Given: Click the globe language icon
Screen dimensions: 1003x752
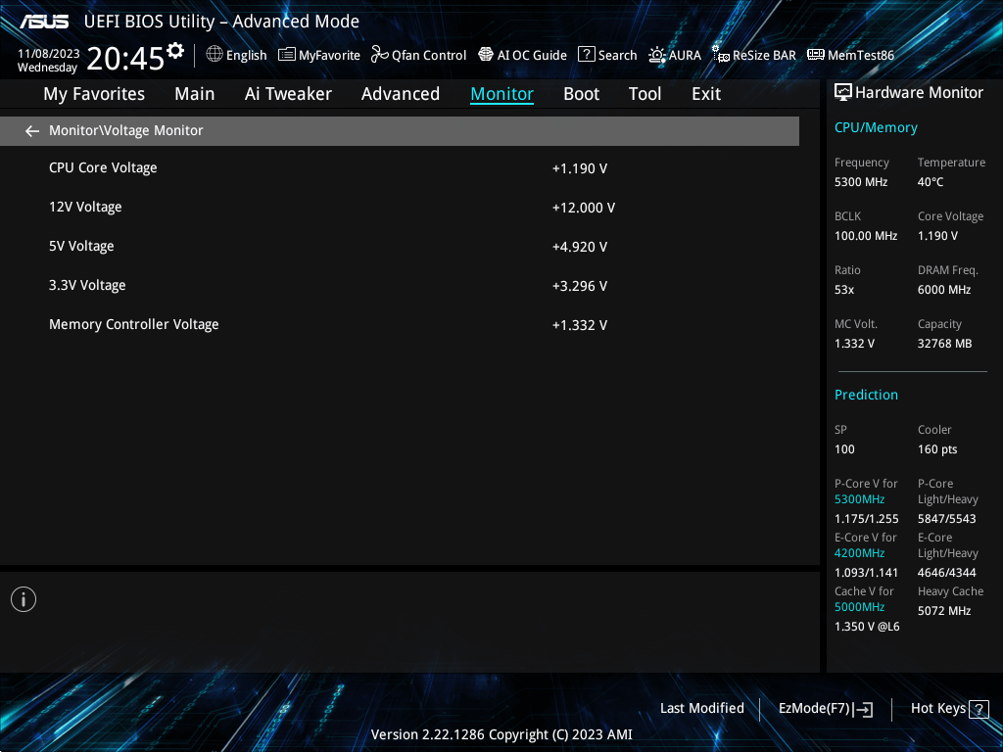Looking at the screenshot, I should (215, 55).
